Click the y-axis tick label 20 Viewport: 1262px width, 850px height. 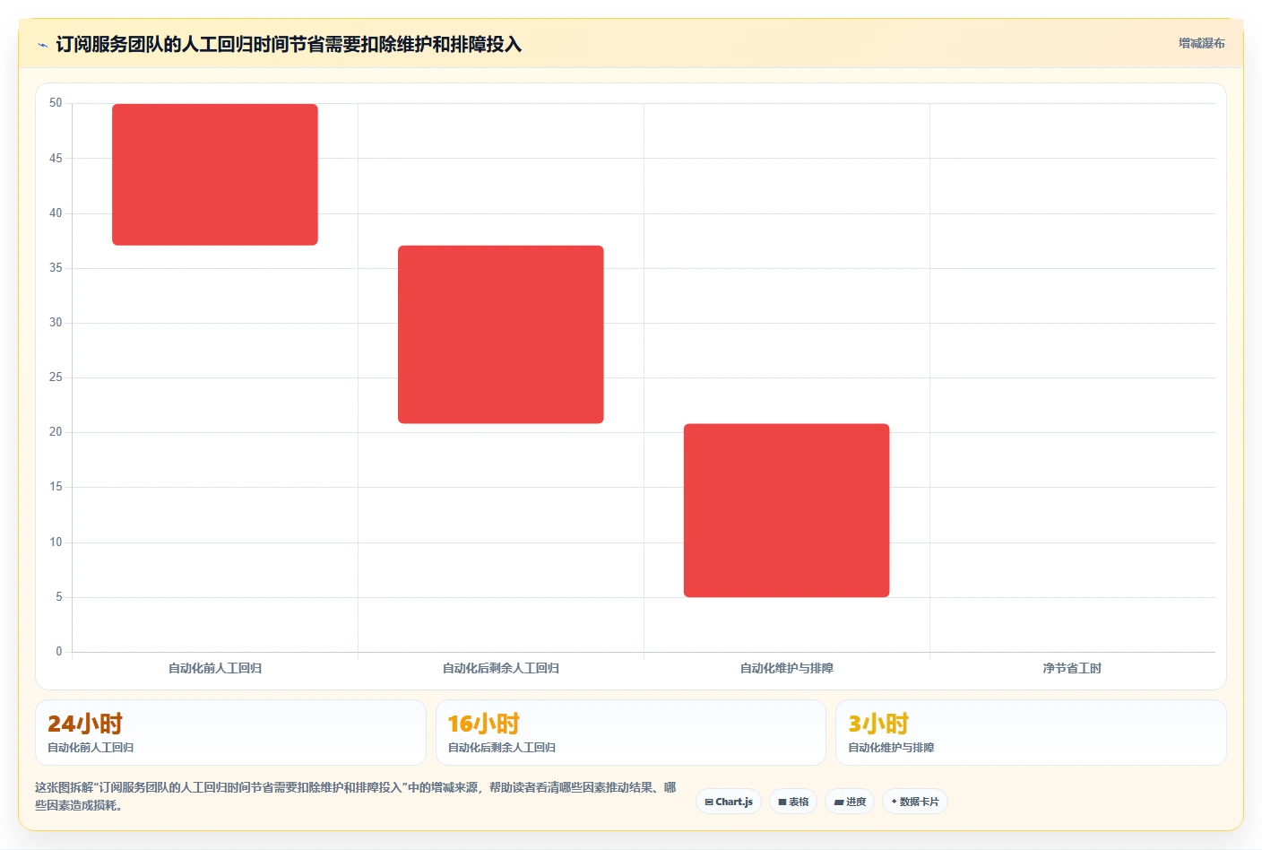(x=56, y=431)
